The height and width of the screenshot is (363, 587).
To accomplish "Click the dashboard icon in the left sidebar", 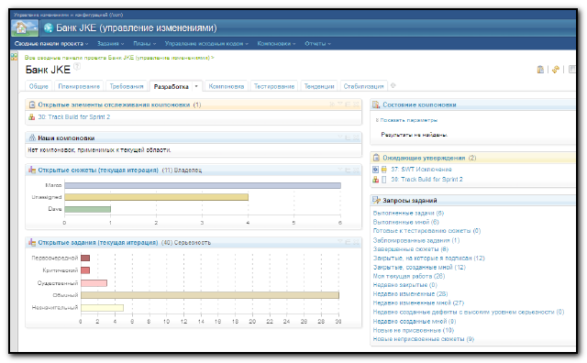I will point(15,57).
